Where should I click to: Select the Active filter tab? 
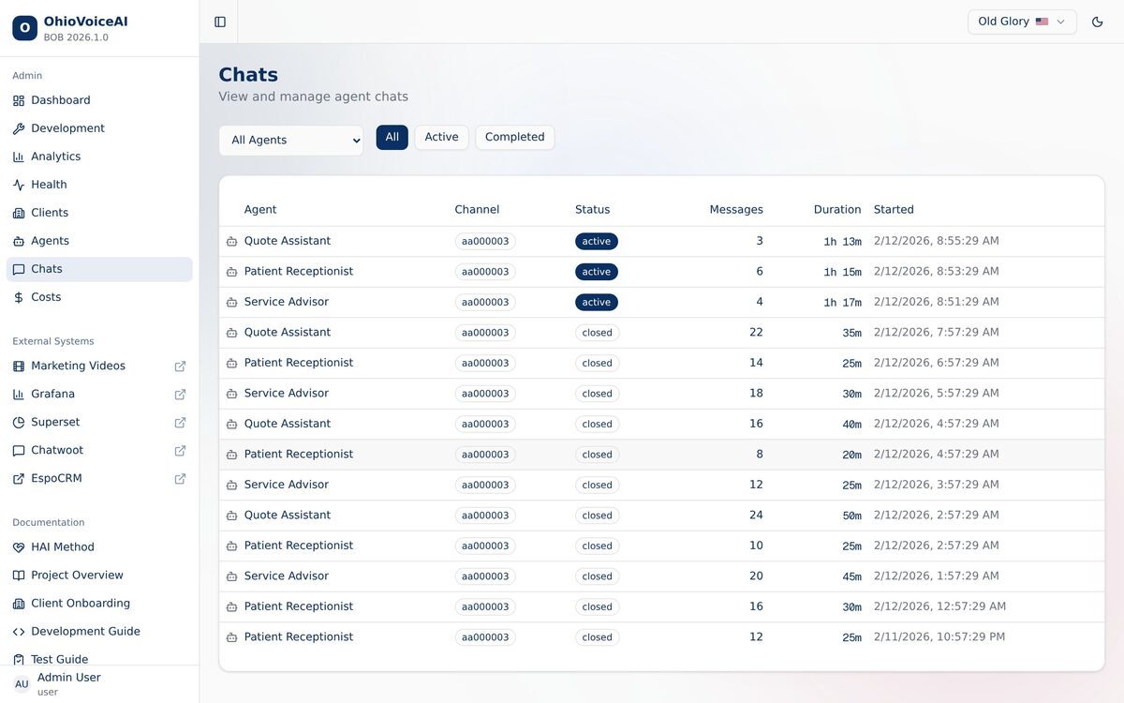(441, 138)
